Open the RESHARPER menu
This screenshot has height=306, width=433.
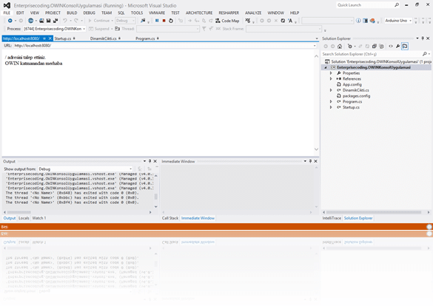tap(229, 13)
